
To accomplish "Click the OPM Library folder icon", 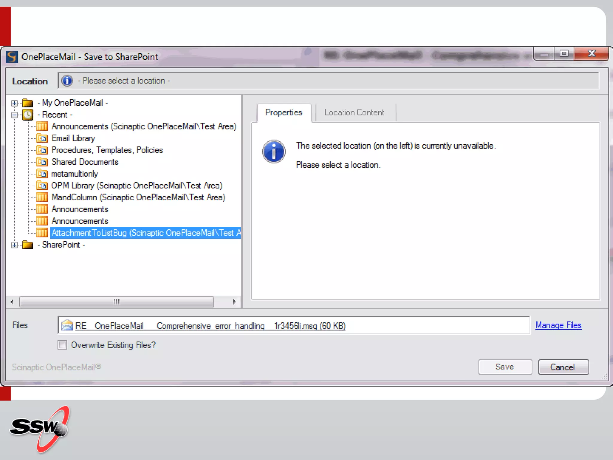I will coord(42,186).
